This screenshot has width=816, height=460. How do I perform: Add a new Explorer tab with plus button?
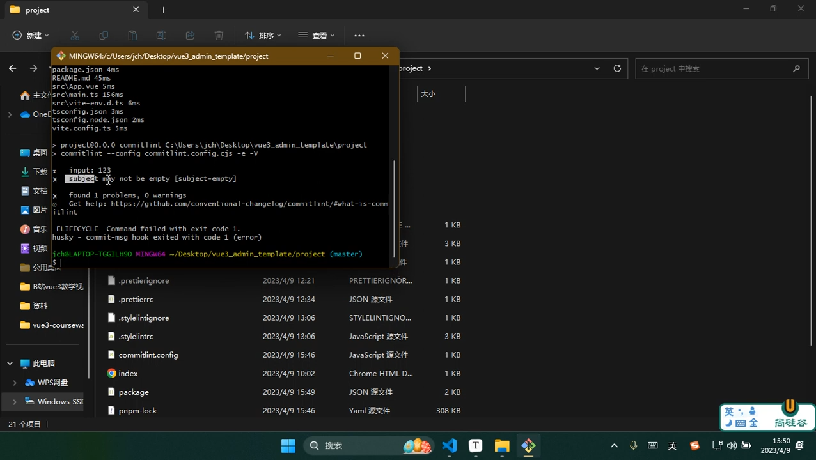[164, 10]
